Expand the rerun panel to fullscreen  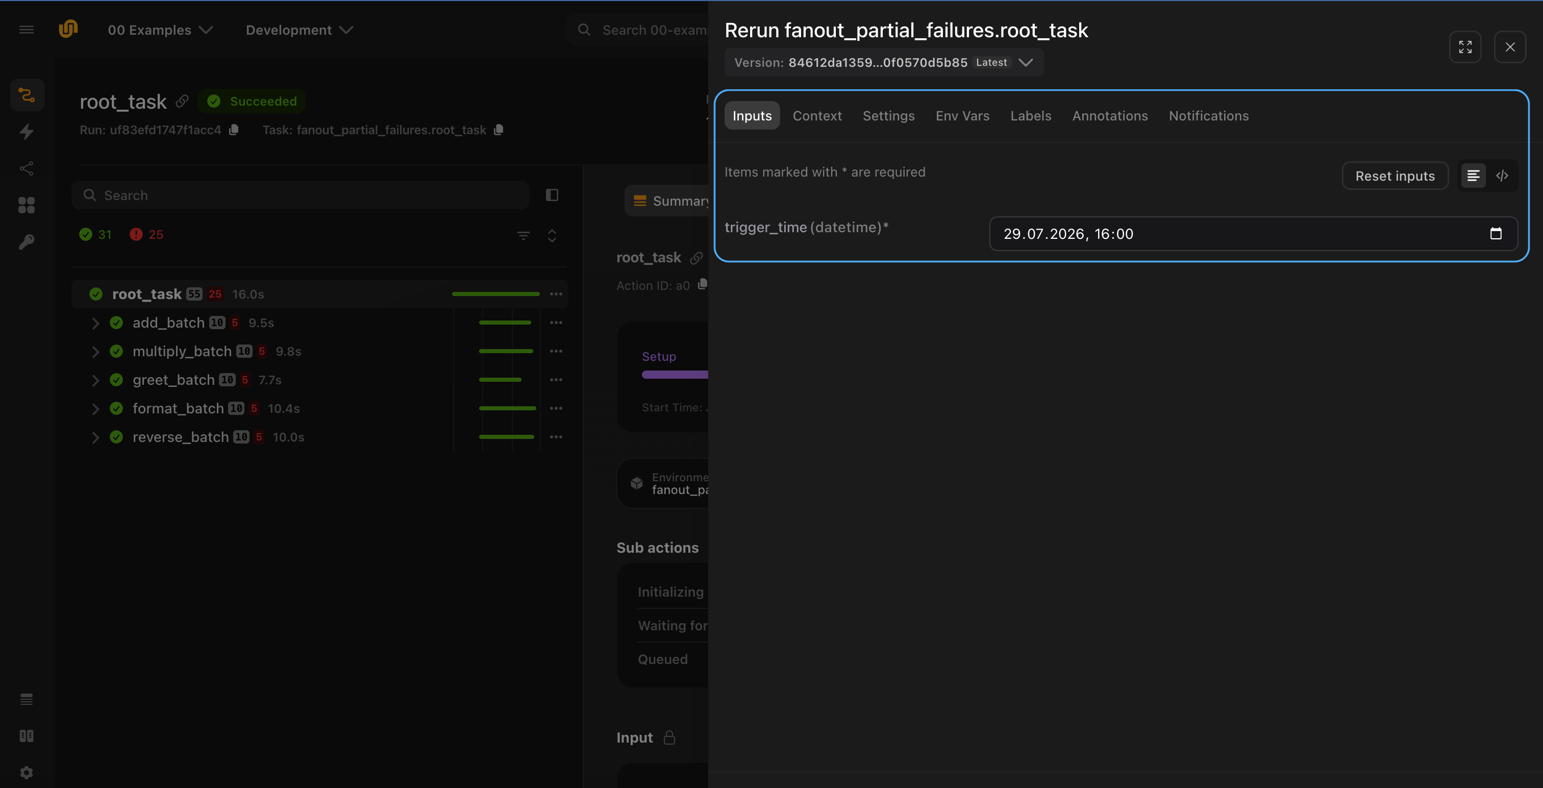[x=1465, y=47]
